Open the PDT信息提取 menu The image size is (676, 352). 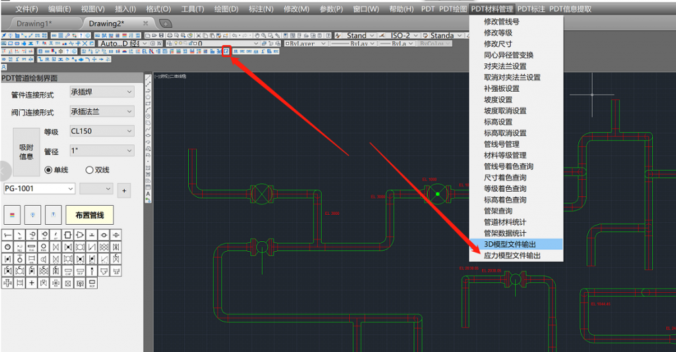pos(570,9)
